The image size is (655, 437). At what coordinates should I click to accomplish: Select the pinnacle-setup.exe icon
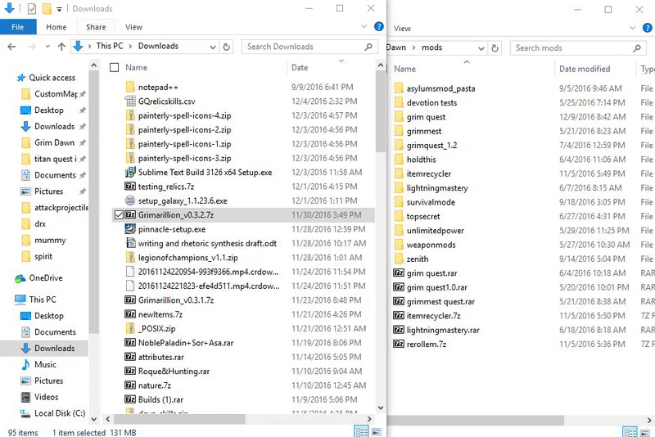pos(130,228)
